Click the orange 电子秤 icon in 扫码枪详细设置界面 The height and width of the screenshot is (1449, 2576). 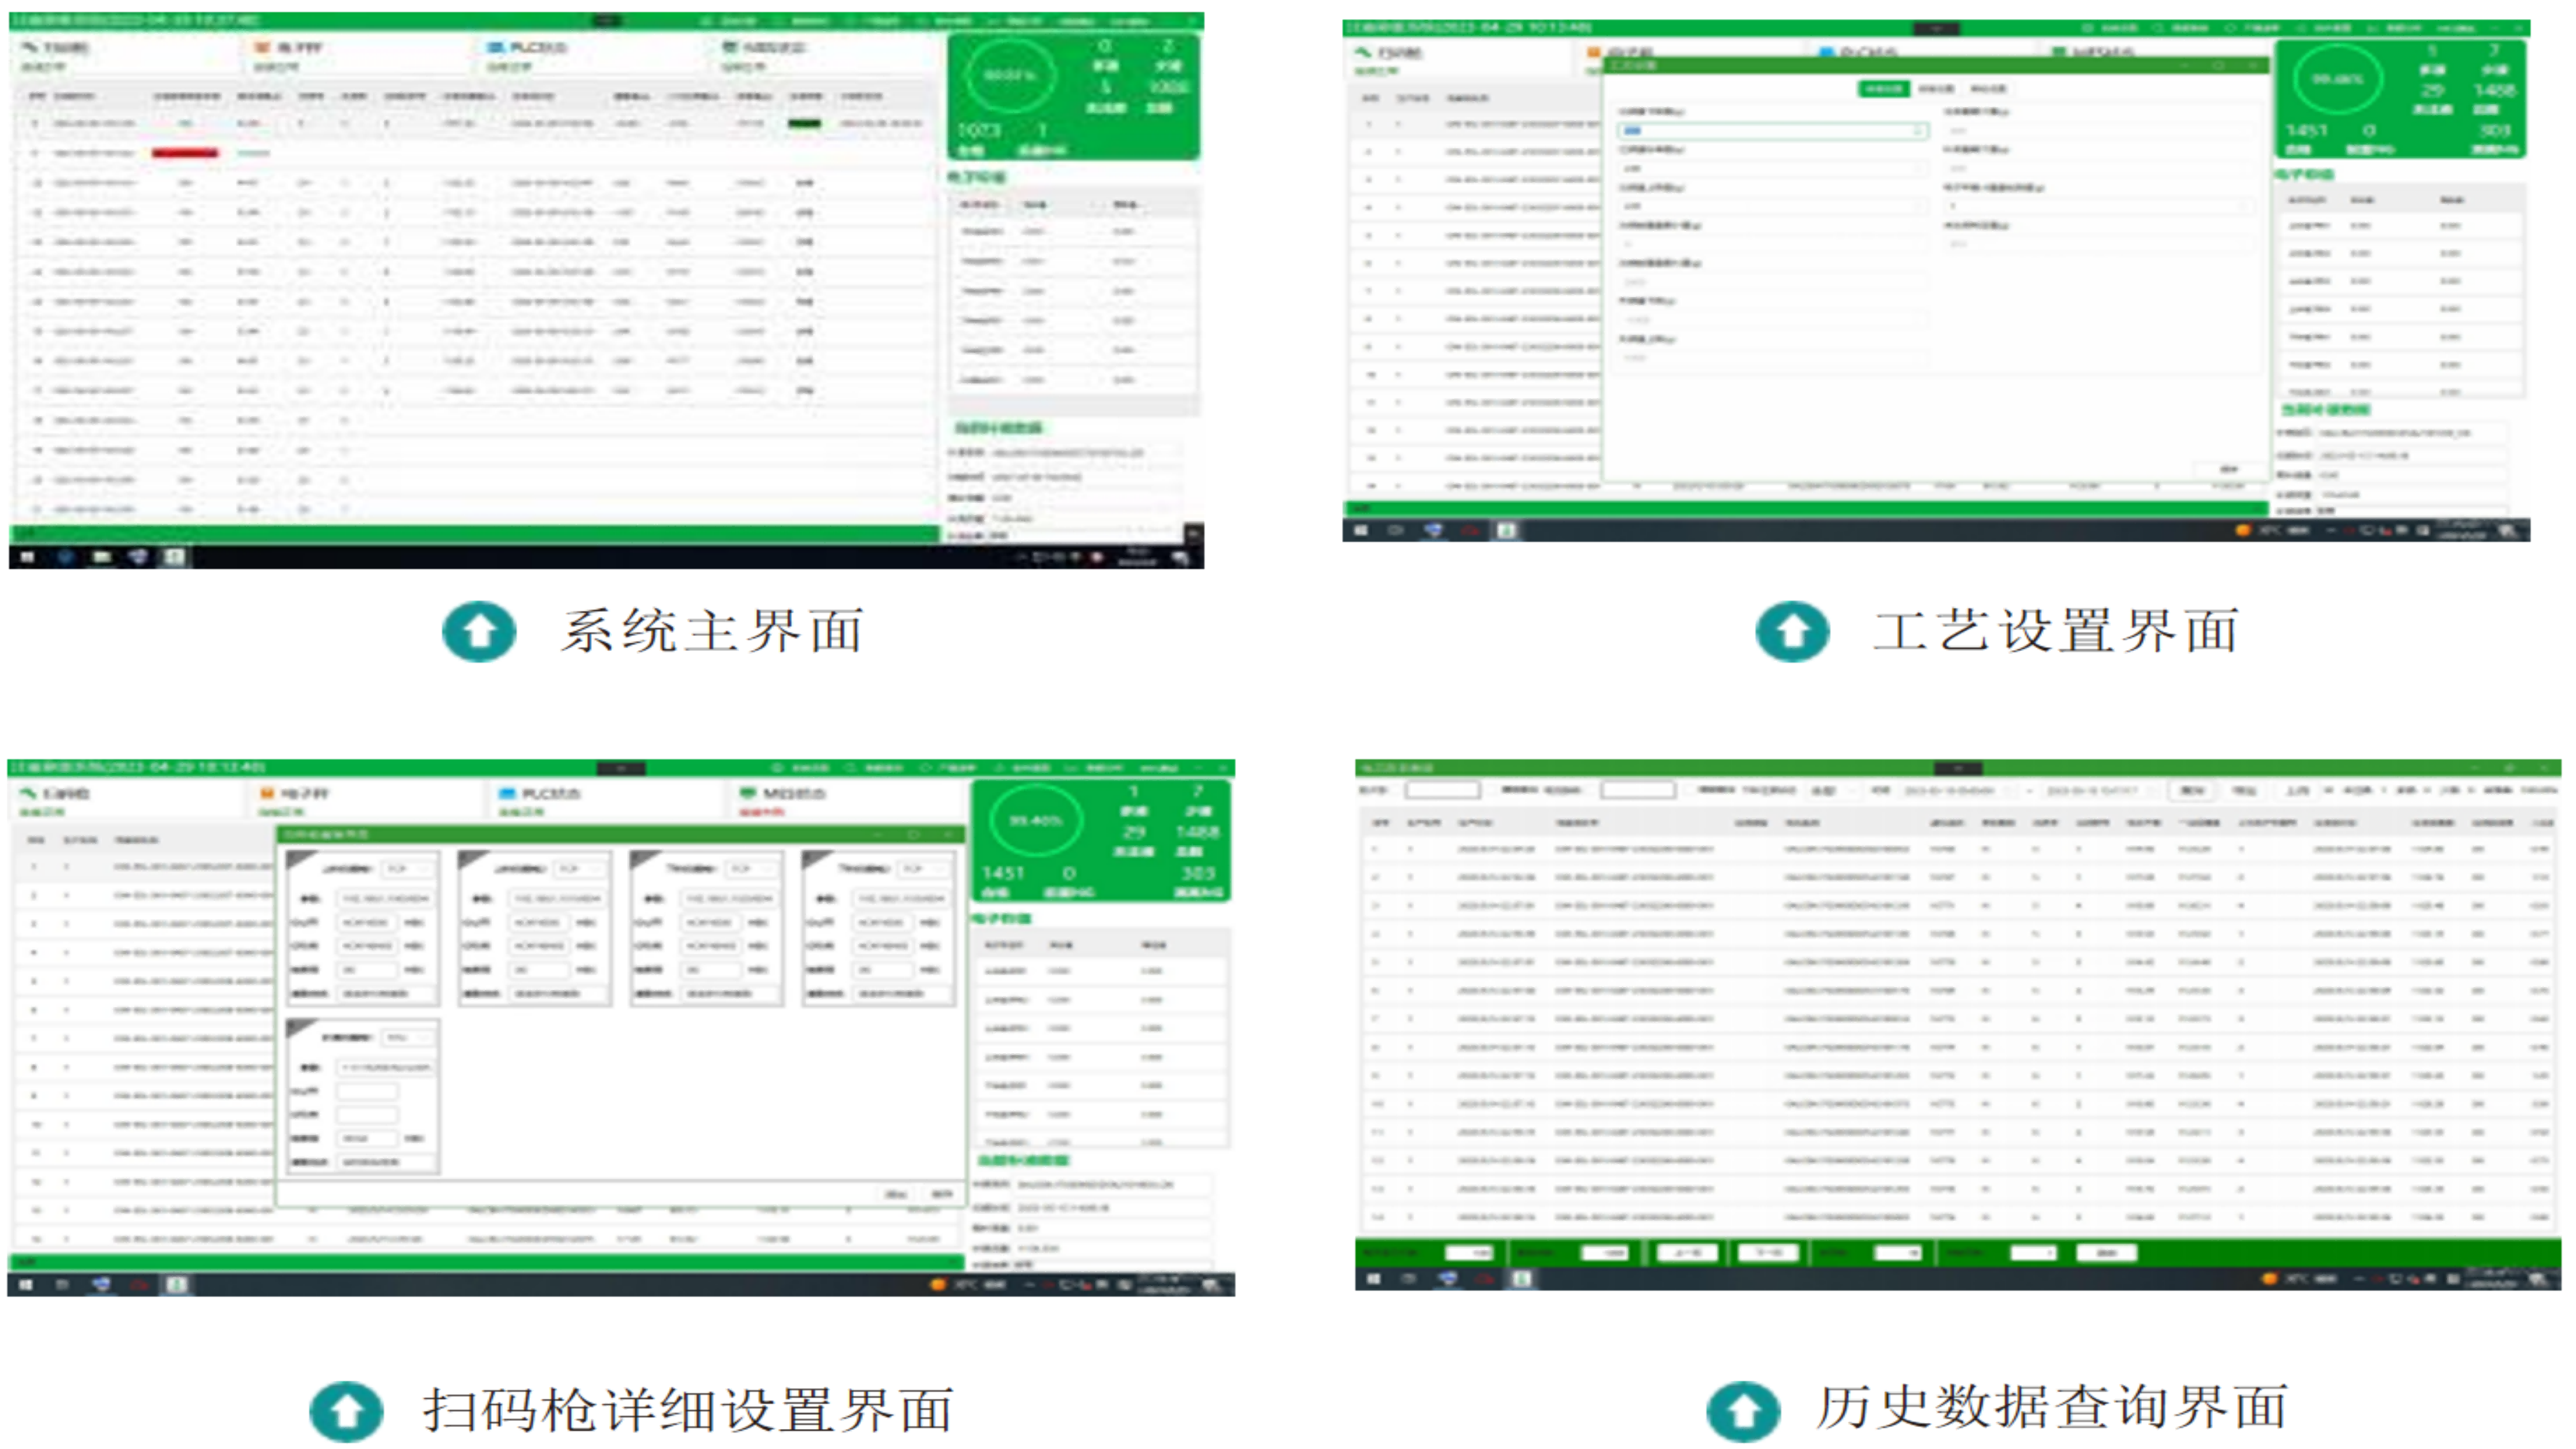(x=267, y=792)
